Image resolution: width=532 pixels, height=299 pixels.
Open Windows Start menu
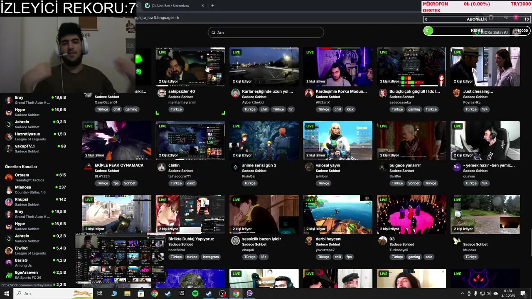pos(6,294)
